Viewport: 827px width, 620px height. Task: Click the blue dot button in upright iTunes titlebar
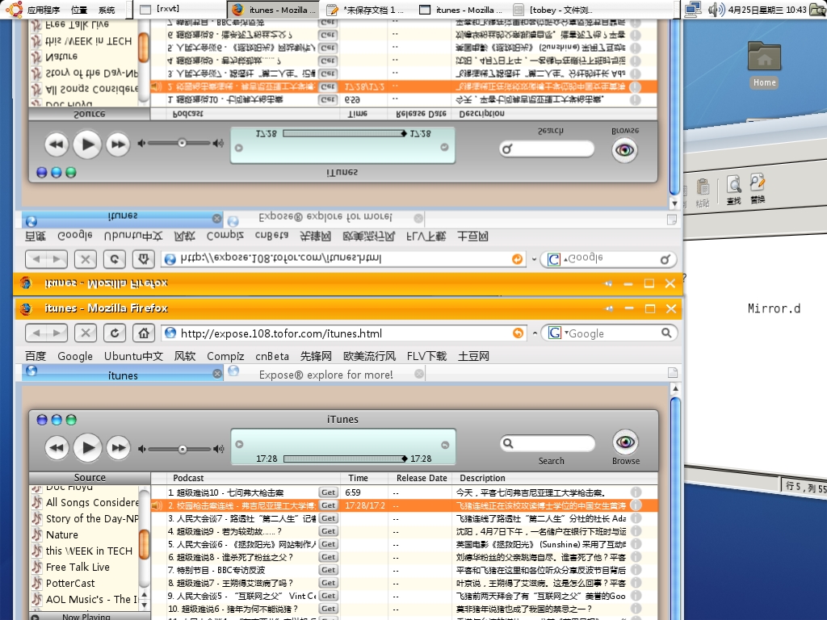(42, 420)
